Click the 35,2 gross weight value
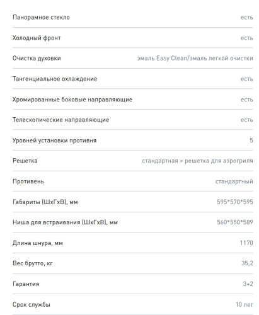 point(247,263)
